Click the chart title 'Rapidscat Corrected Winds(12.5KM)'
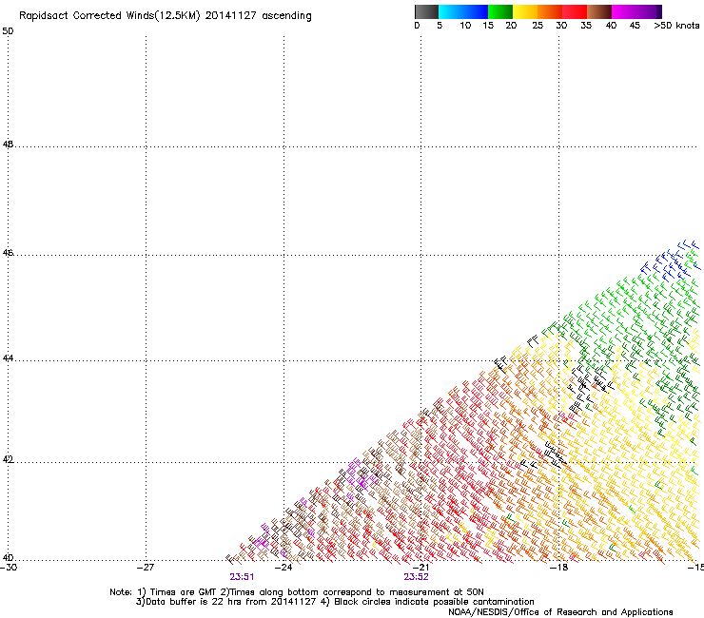The height and width of the screenshot is (618, 704). click(109, 16)
